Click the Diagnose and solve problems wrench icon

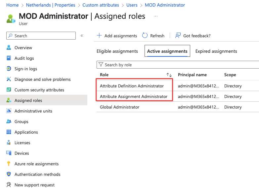pyautogui.click(x=9, y=80)
